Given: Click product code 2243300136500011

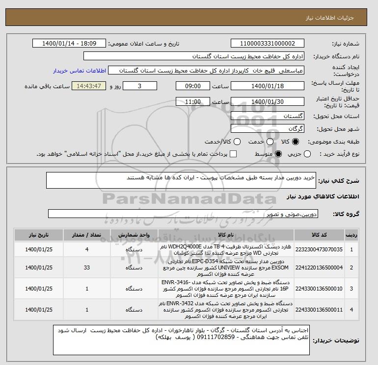Looking at the screenshot, I should click(319, 310).
